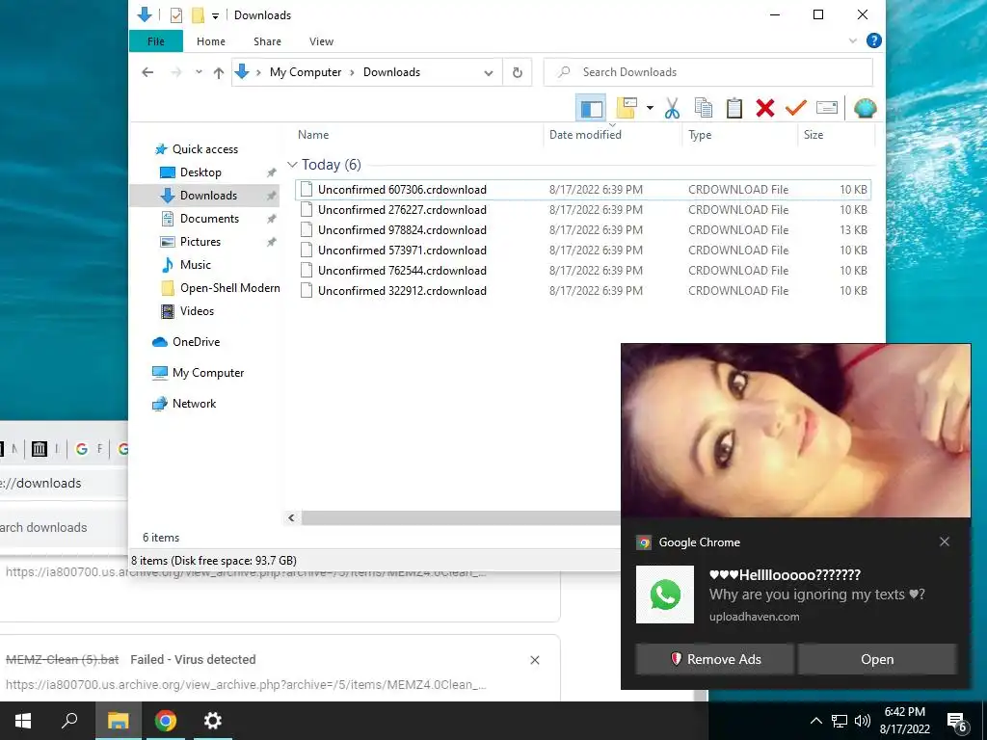Click Remove Ads in the notification

[x=714, y=659]
